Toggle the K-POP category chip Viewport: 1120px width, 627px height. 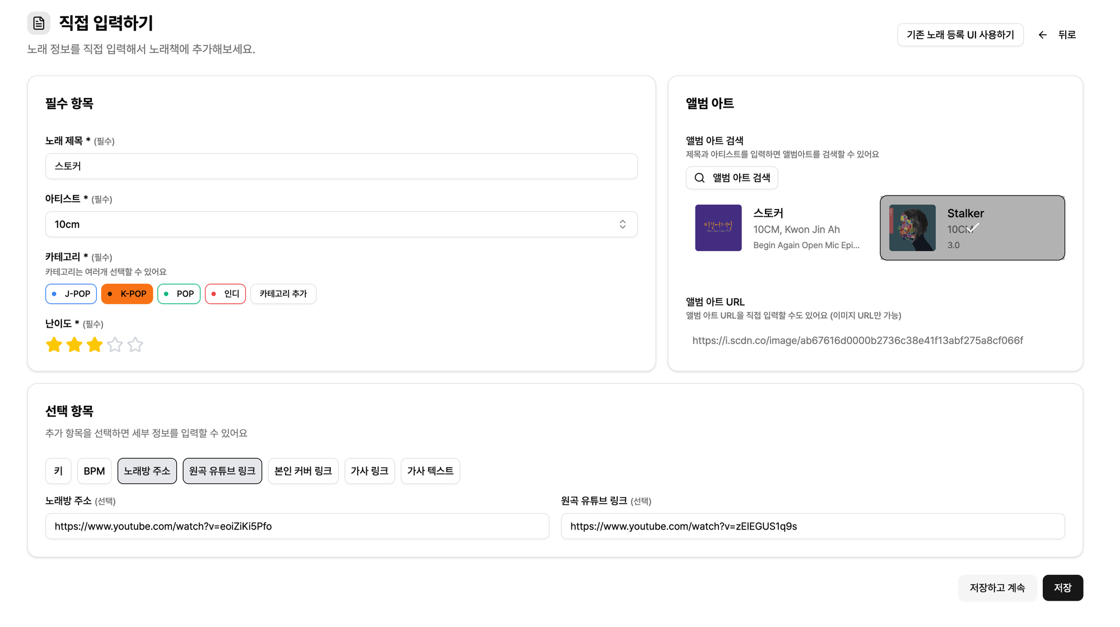[127, 294]
